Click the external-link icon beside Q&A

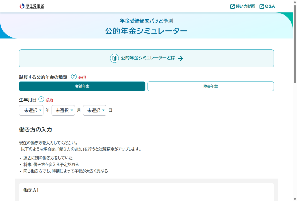(x=261, y=6)
